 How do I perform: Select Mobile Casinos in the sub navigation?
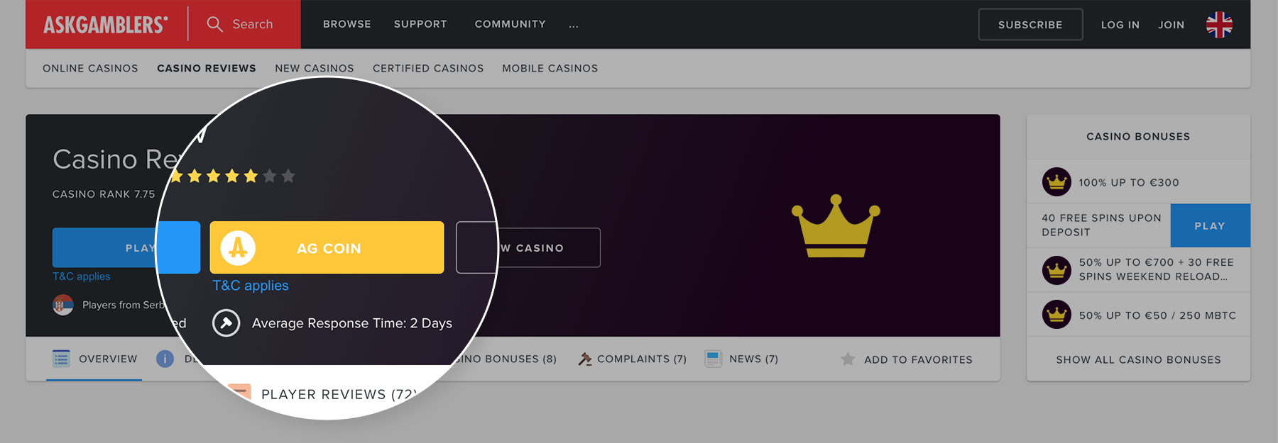coord(550,68)
